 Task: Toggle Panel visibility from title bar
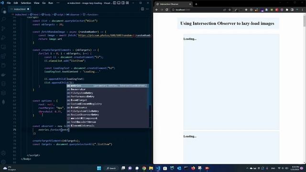tap(119, 3)
